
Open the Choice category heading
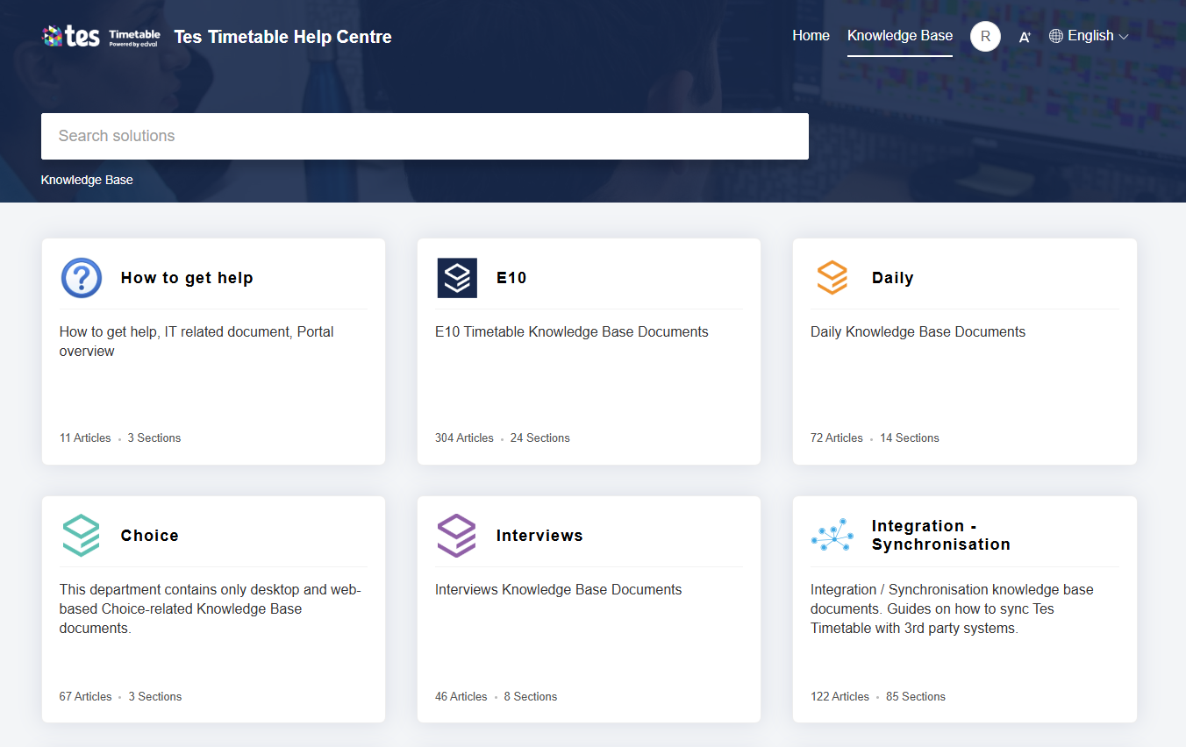[x=150, y=536]
